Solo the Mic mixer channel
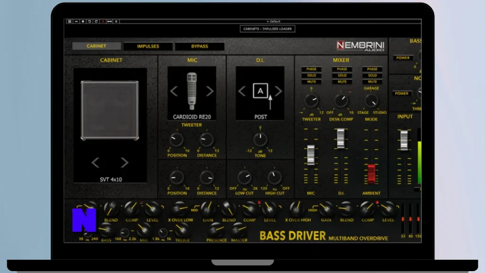This screenshot has width=485, height=273. [x=312, y=75]
